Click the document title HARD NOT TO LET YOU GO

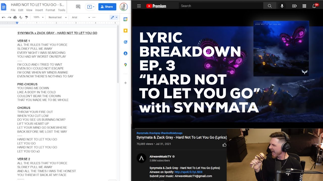pos(38,5)
